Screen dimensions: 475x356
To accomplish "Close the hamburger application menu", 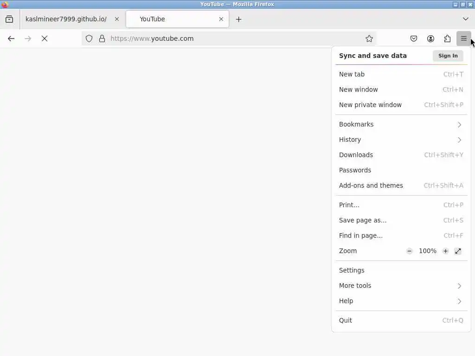I will pyautogui.click(x=463, y=38).
